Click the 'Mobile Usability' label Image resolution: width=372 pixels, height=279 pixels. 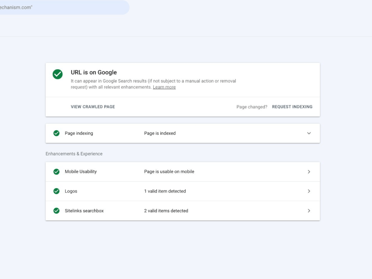click(x=81, y=171)
